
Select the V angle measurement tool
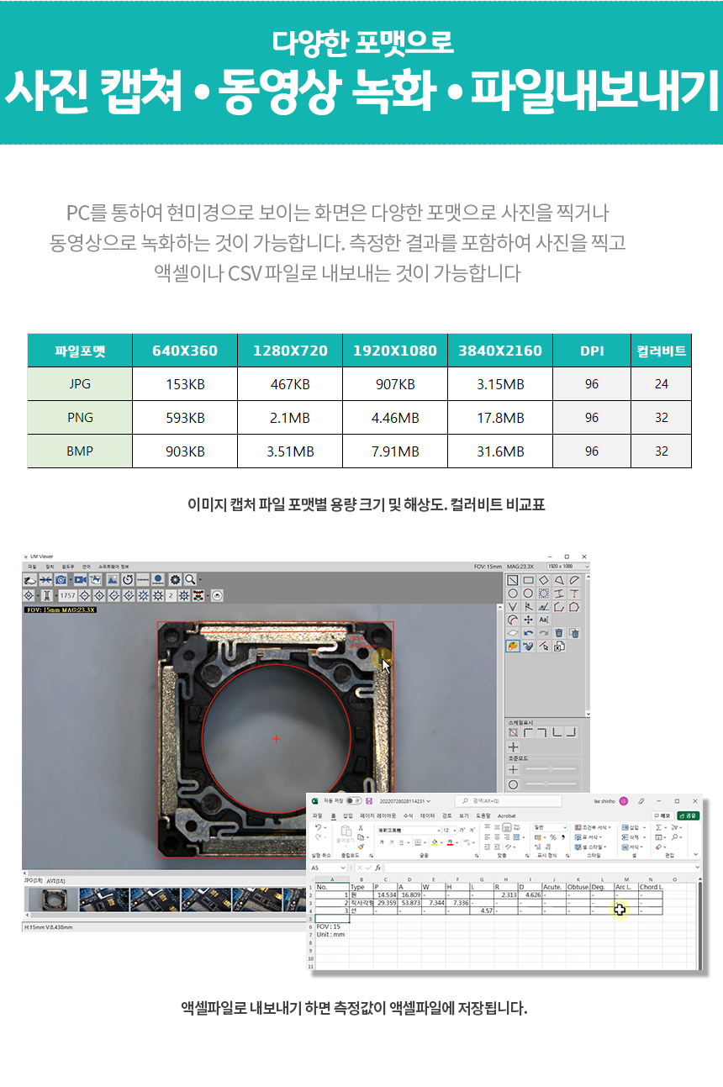pyautogui.click(x=513, y=606)
